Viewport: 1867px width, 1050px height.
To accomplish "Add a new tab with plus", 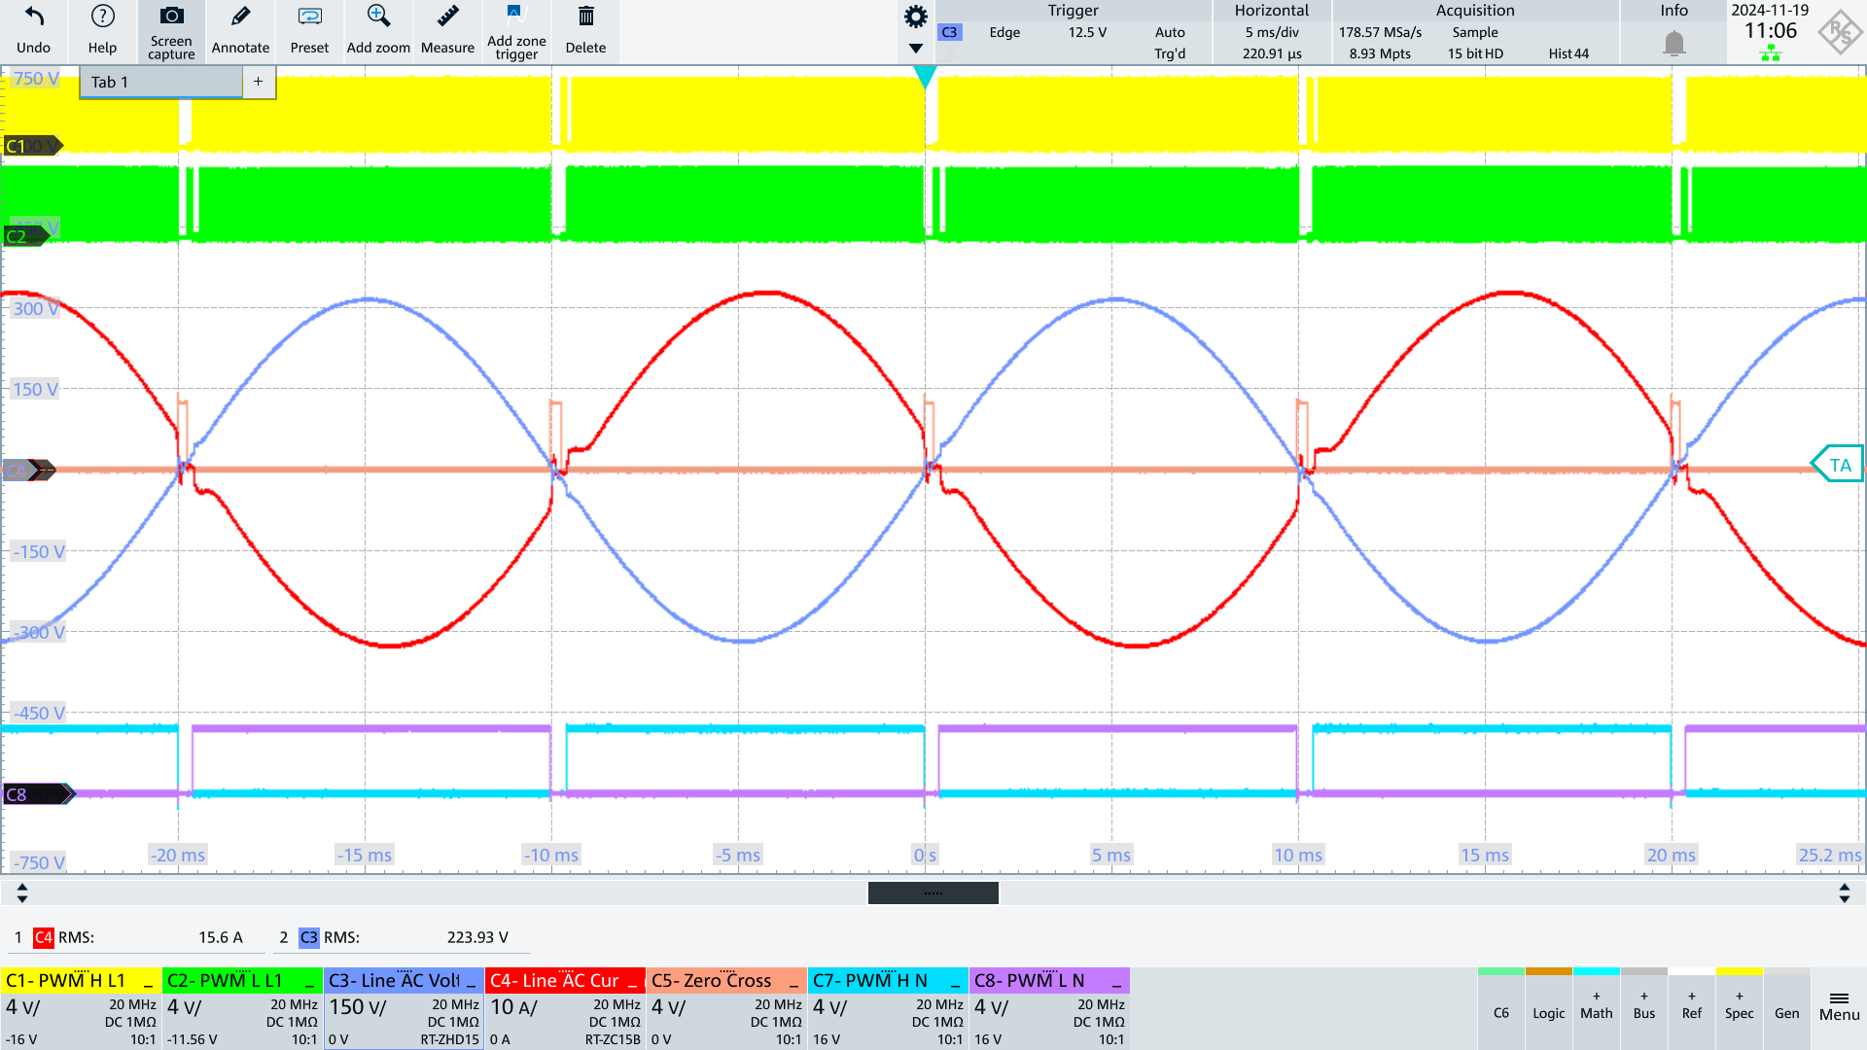I will pyautogui.click(x=258, y=82).
